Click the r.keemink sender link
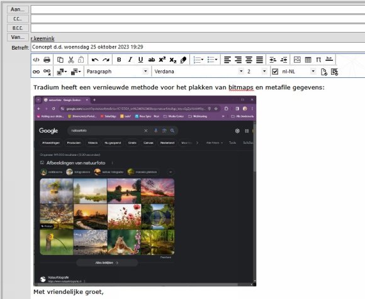Viewport: 365px width, 299px height. (43, 38)
